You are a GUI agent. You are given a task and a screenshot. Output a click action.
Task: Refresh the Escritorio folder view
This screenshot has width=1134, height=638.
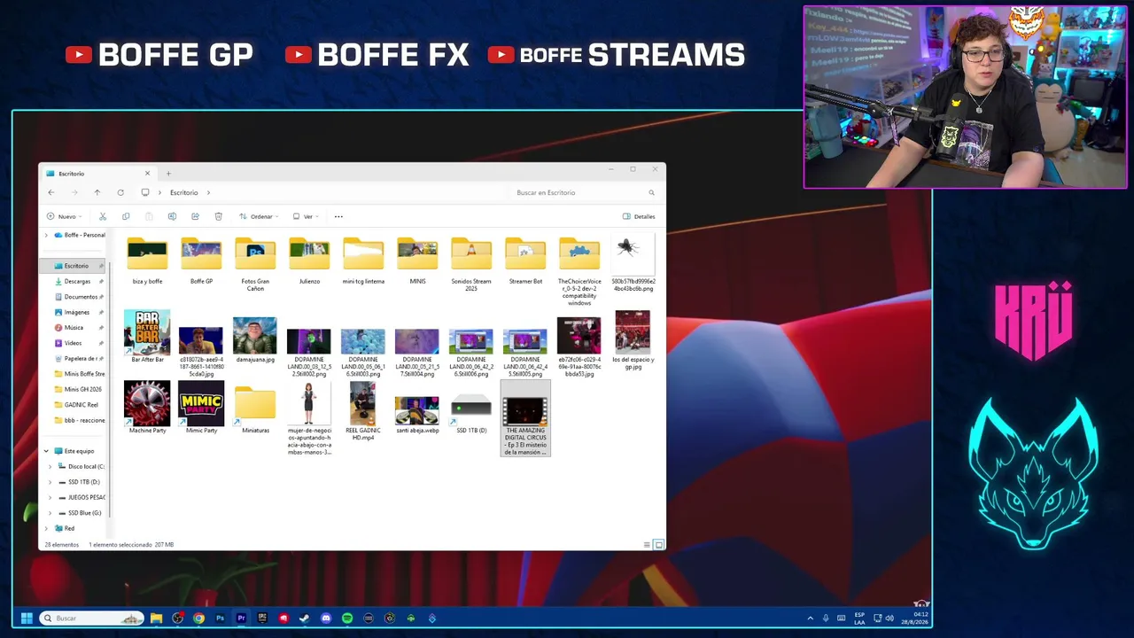pyautogui.click(x=120, y=192)
